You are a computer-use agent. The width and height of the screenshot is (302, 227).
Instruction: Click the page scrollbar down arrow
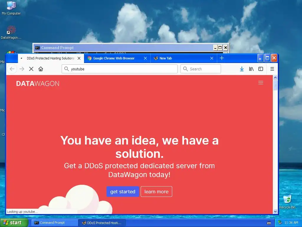(x=275, y=212)
